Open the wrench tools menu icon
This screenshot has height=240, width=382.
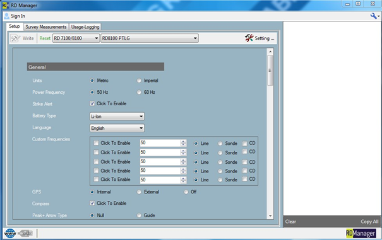(x=373, y=16)
